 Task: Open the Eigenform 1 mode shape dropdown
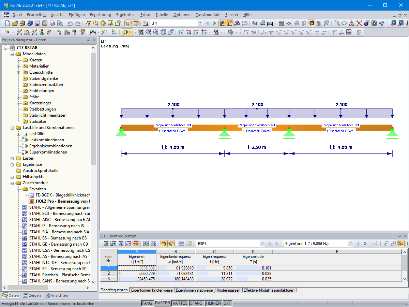click(351, 244)
